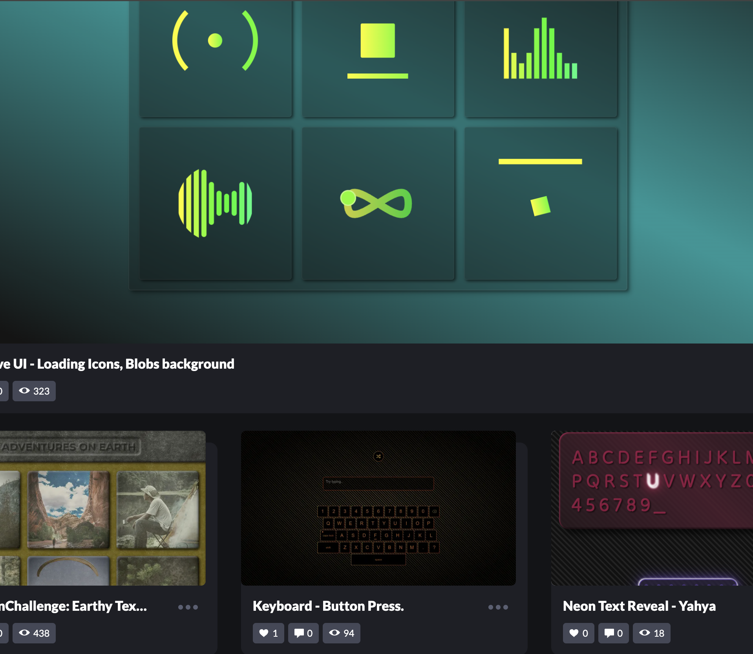This screenshot has height=654, width=753.
Task: Open overflow menu on Earthy Textures card
Action: [188, 608]
